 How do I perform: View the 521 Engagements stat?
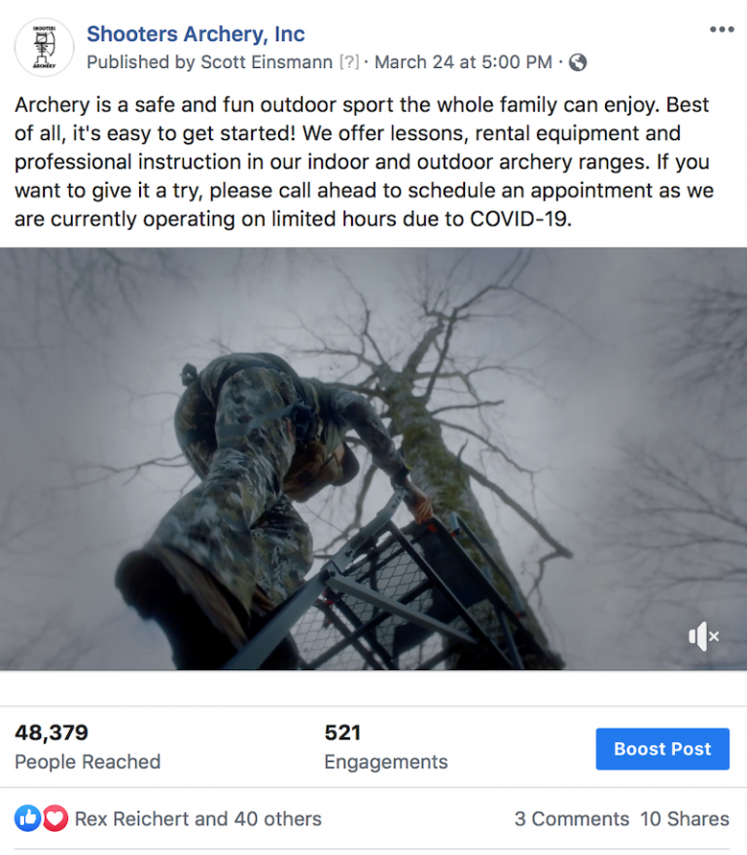click(342, 732)
